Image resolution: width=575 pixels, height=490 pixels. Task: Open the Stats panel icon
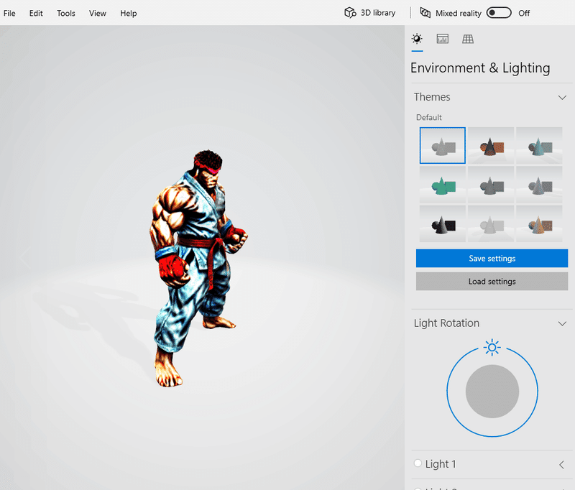pos(443,39)
